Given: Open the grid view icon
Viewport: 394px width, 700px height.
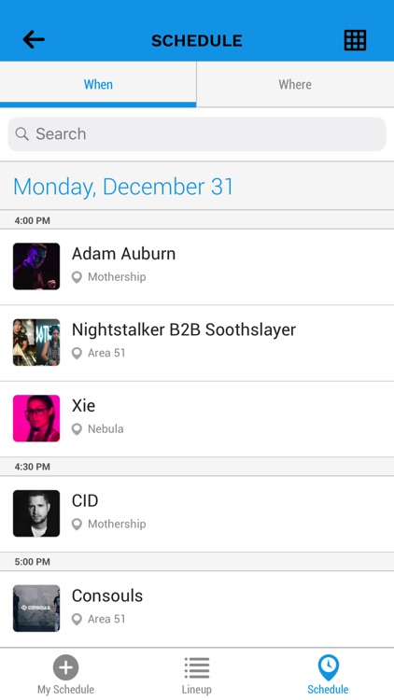Looking at the screenshot, I should click(x=355, y=40).
